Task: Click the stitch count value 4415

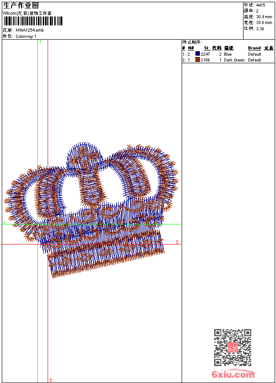Action: click(260, 5)
